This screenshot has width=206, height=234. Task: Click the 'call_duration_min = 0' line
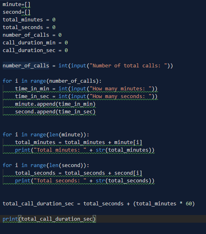(35, 43)
